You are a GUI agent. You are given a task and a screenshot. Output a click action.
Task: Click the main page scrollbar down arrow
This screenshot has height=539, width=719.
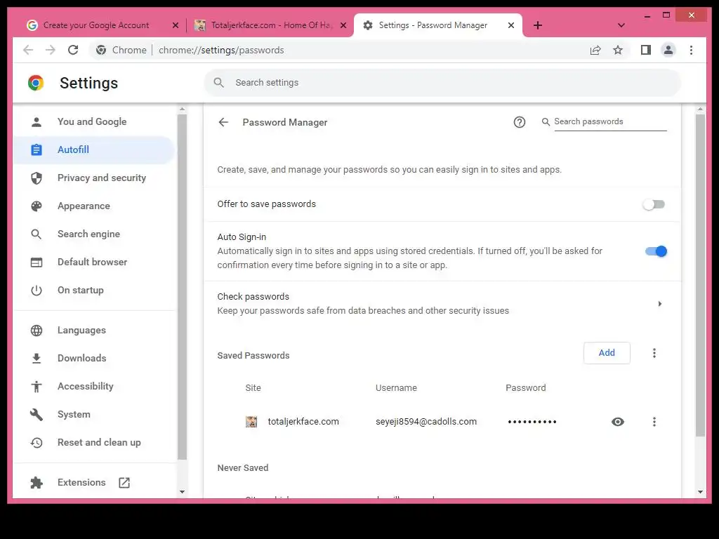(x=700, y=492)
